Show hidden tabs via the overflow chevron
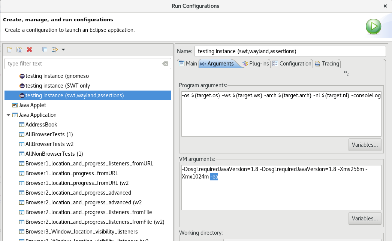The height and width of the screenshot is (241, 392). [346, 73]
